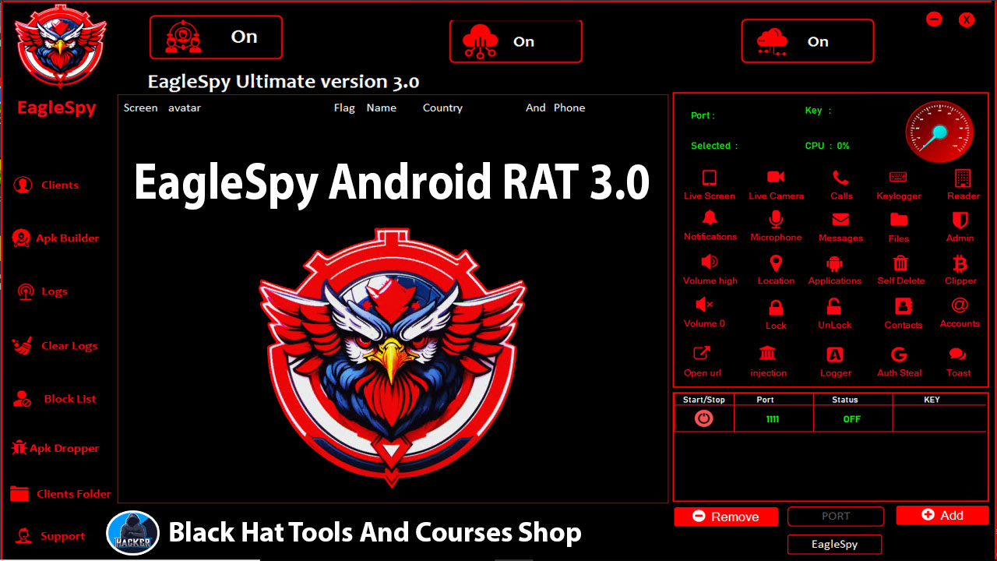997x561 pixels.
Task: Click the PORT input field
Action: tap(835, 516)
